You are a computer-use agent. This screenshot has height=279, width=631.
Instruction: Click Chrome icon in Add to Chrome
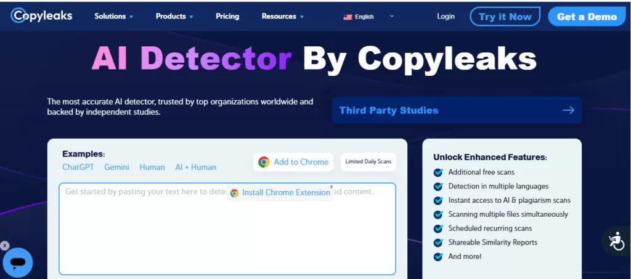coord(264,162)
